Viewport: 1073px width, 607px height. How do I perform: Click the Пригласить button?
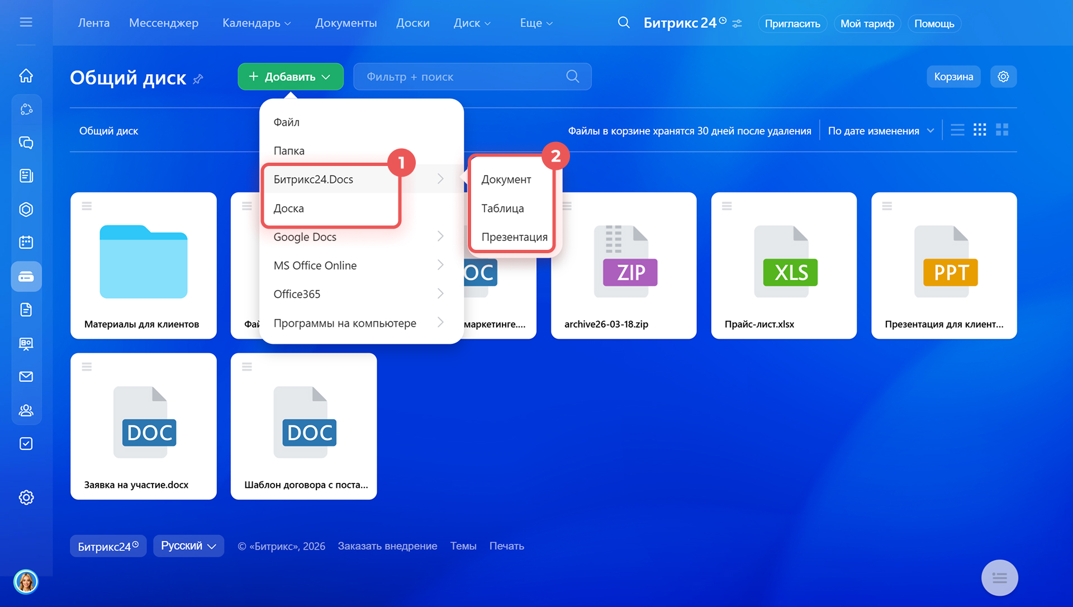pos(792,23)
